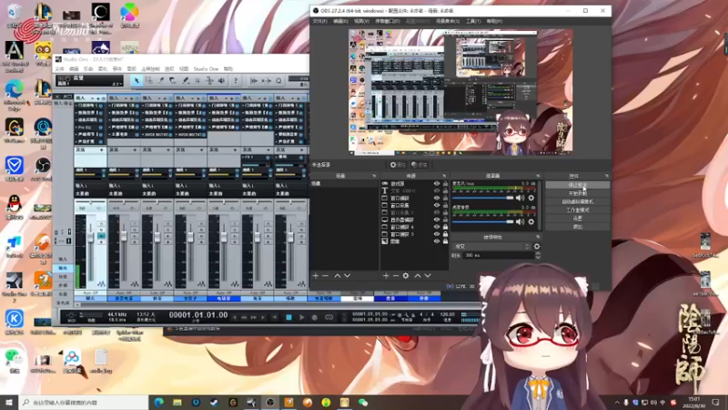The width and height of the screenshot is (728, 410).
Task: Open the first menu in Studio One menu bar
Action: [x=60, y=69]
